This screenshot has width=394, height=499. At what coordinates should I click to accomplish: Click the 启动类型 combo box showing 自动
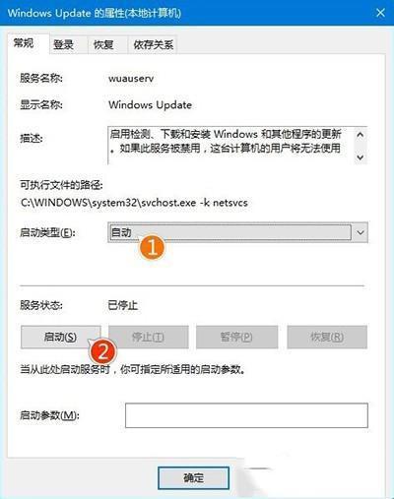(237, 232)
